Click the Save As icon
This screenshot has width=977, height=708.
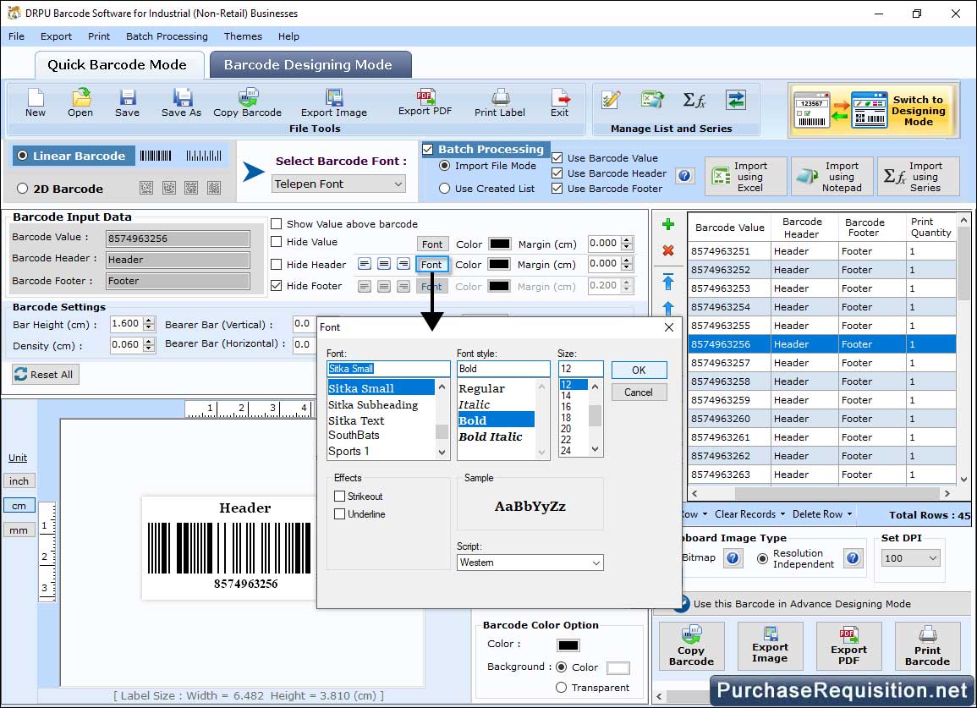(x=182, y=102)
